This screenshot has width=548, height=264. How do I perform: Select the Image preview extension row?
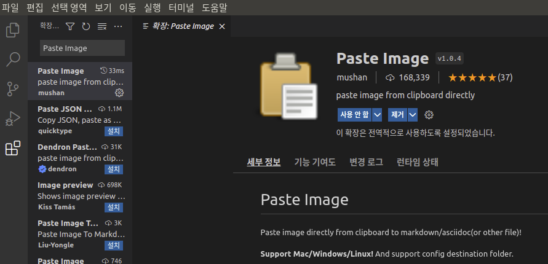80,196
